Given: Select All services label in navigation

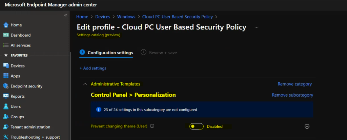Looking at the screenshot, I should pyautogui.click(x=21, y=45).
